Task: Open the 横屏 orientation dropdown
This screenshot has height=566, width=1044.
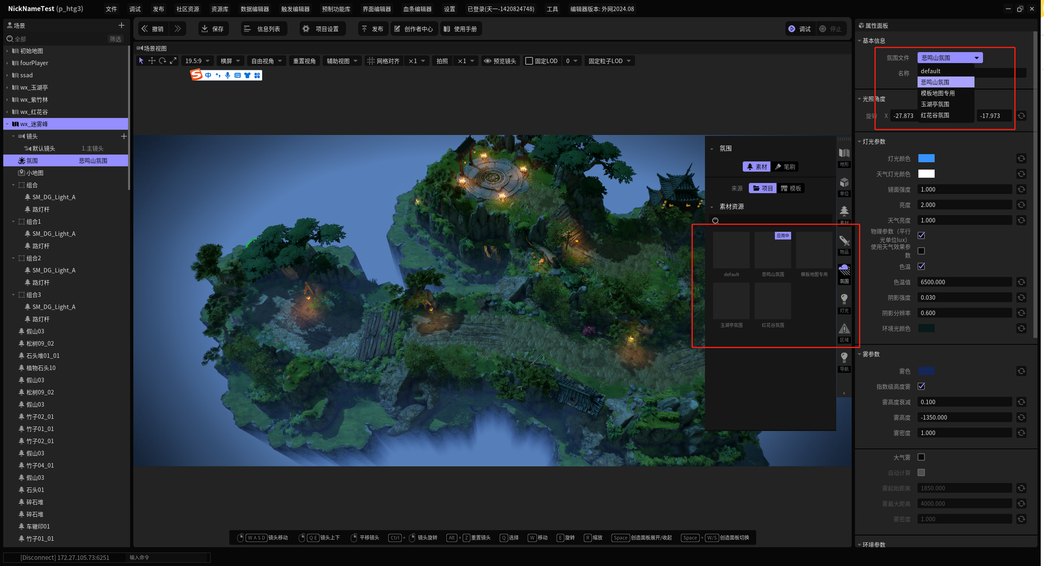Action: click(x=230, y=61)
